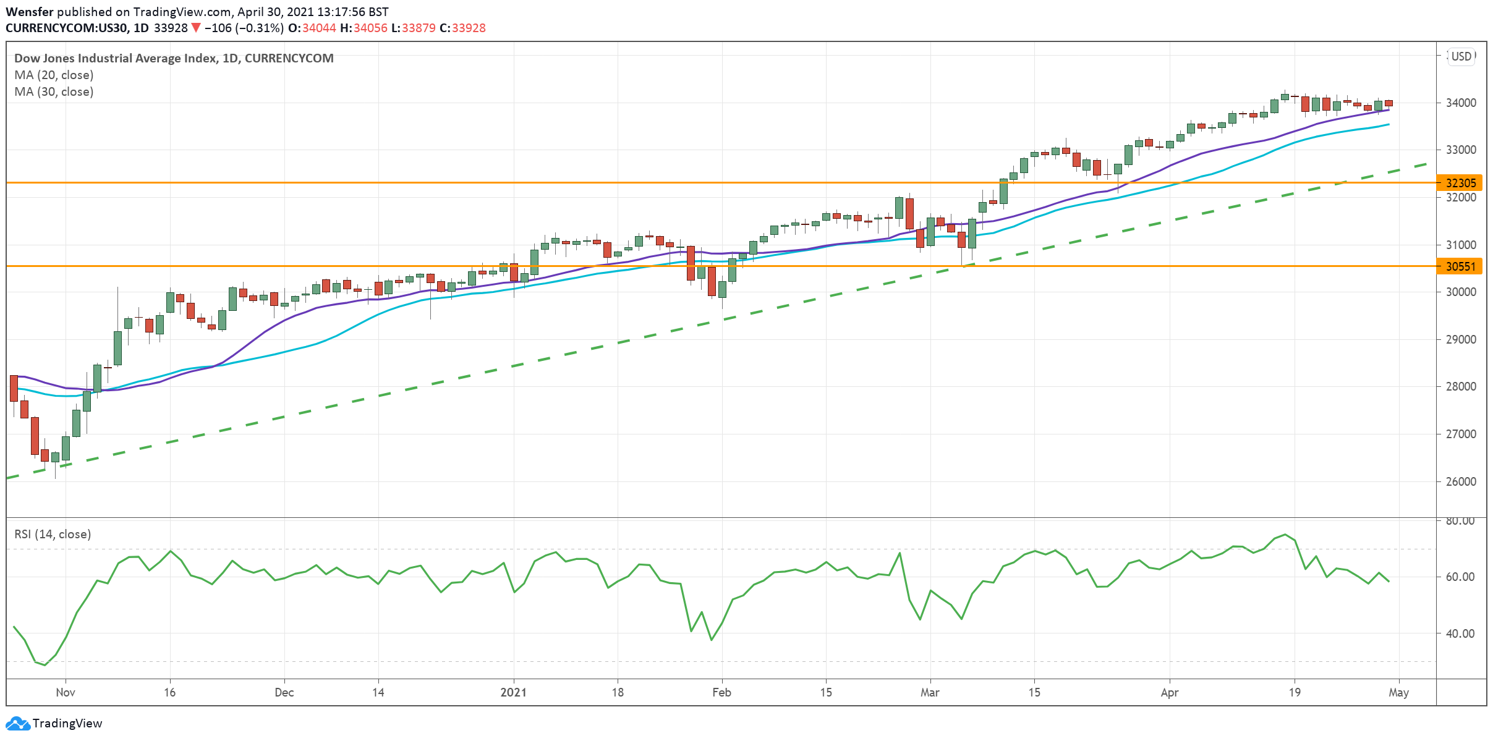This screenshot has width=1493, height=741.
Task: Click the TradingView cloud logo icon
Action: (17, 723)
